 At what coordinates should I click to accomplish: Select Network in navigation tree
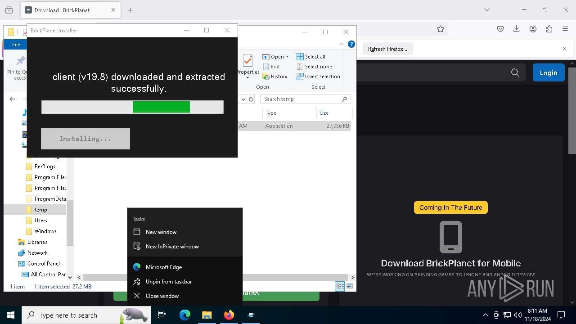[x=32, y=253]
